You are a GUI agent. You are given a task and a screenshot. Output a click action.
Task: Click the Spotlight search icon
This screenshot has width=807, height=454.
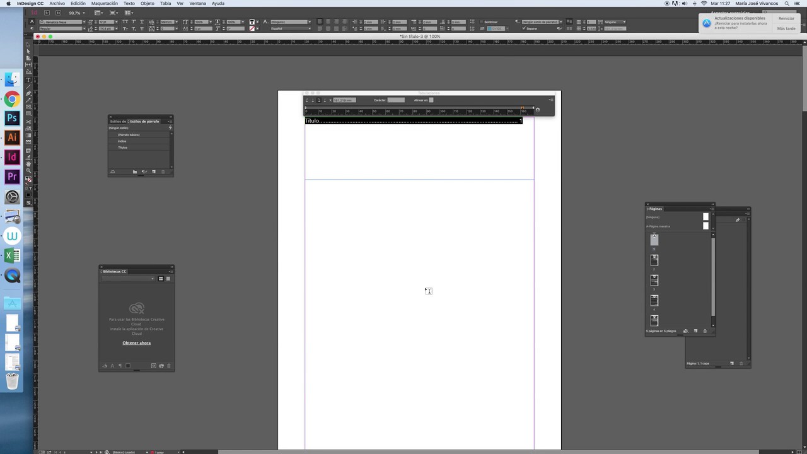click(787, 4)
